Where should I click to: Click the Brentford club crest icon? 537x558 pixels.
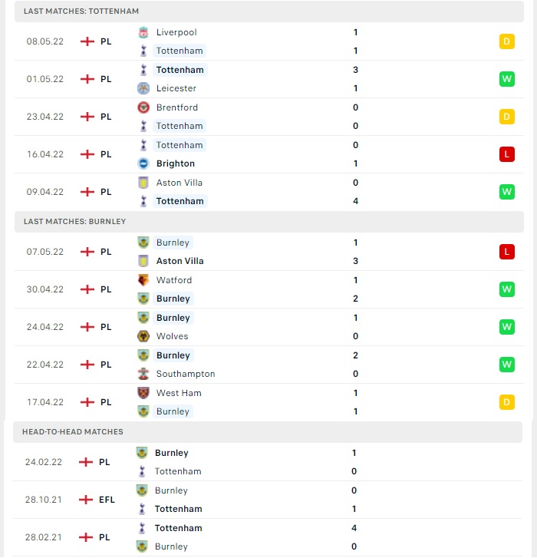tap(143, 107)
